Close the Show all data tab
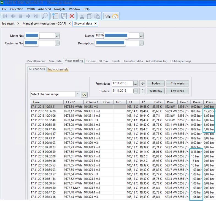The image size is (216, 201). pyautogui.click(x=95, y=24)
